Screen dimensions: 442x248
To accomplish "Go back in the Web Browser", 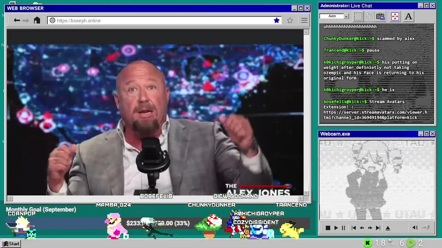I will (x=17, y=20).
